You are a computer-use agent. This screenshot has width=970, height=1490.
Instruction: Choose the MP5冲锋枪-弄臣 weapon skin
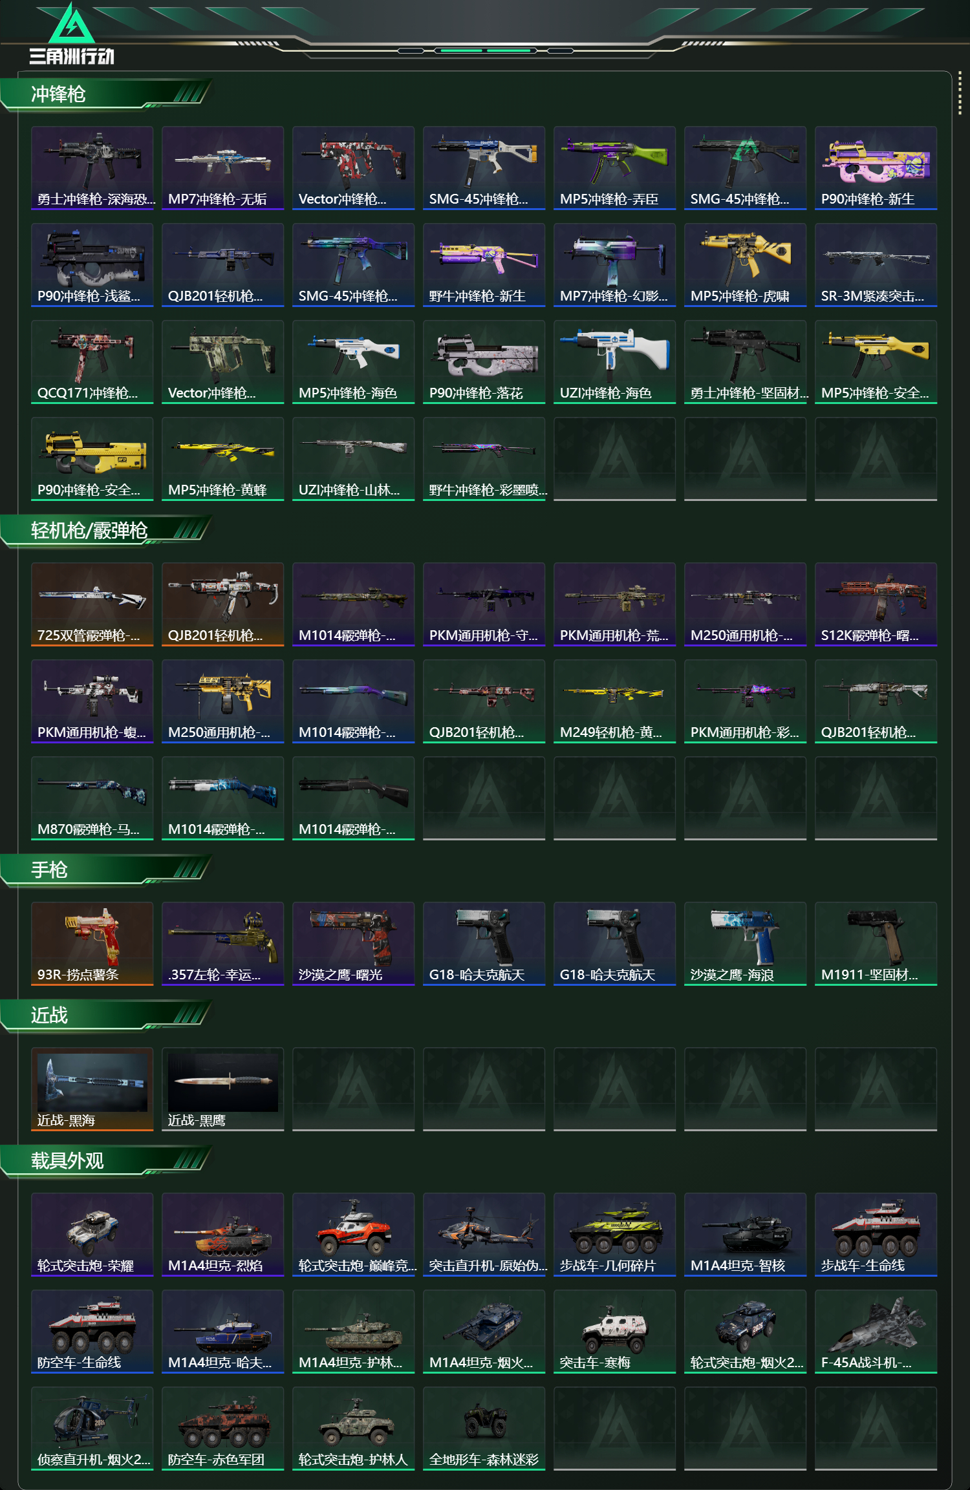coord(614,168)
